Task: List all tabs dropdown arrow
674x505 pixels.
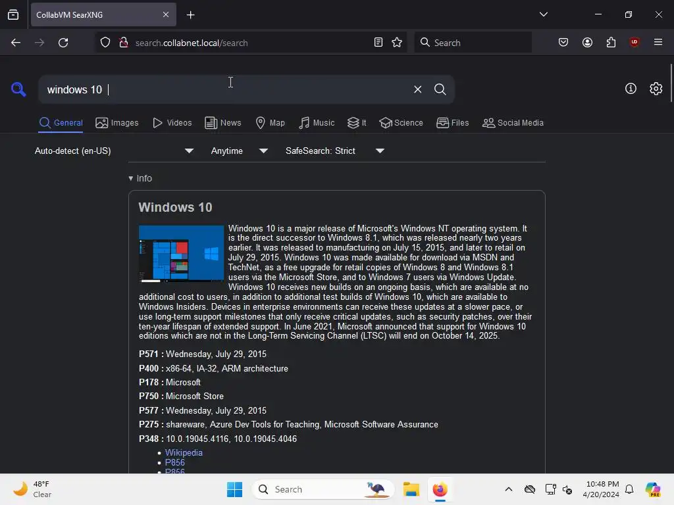Action: [x=543, y=14]
